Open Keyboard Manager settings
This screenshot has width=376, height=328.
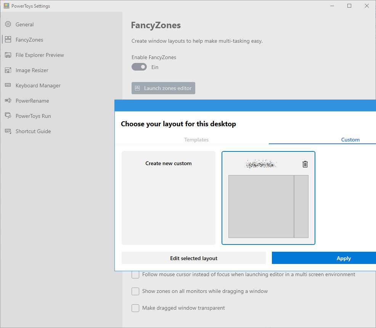(38, 85)
